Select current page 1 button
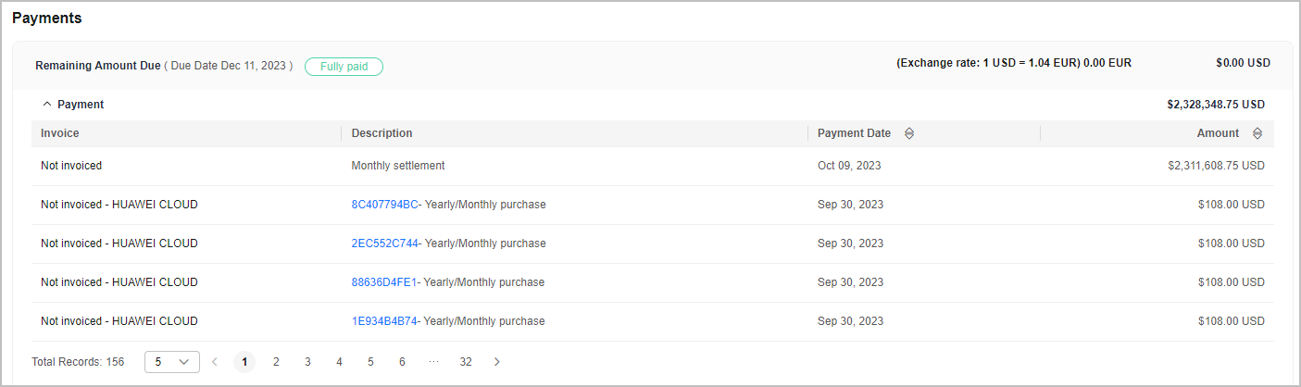This screenshot has height=387, width=1301. click(244, 362)
